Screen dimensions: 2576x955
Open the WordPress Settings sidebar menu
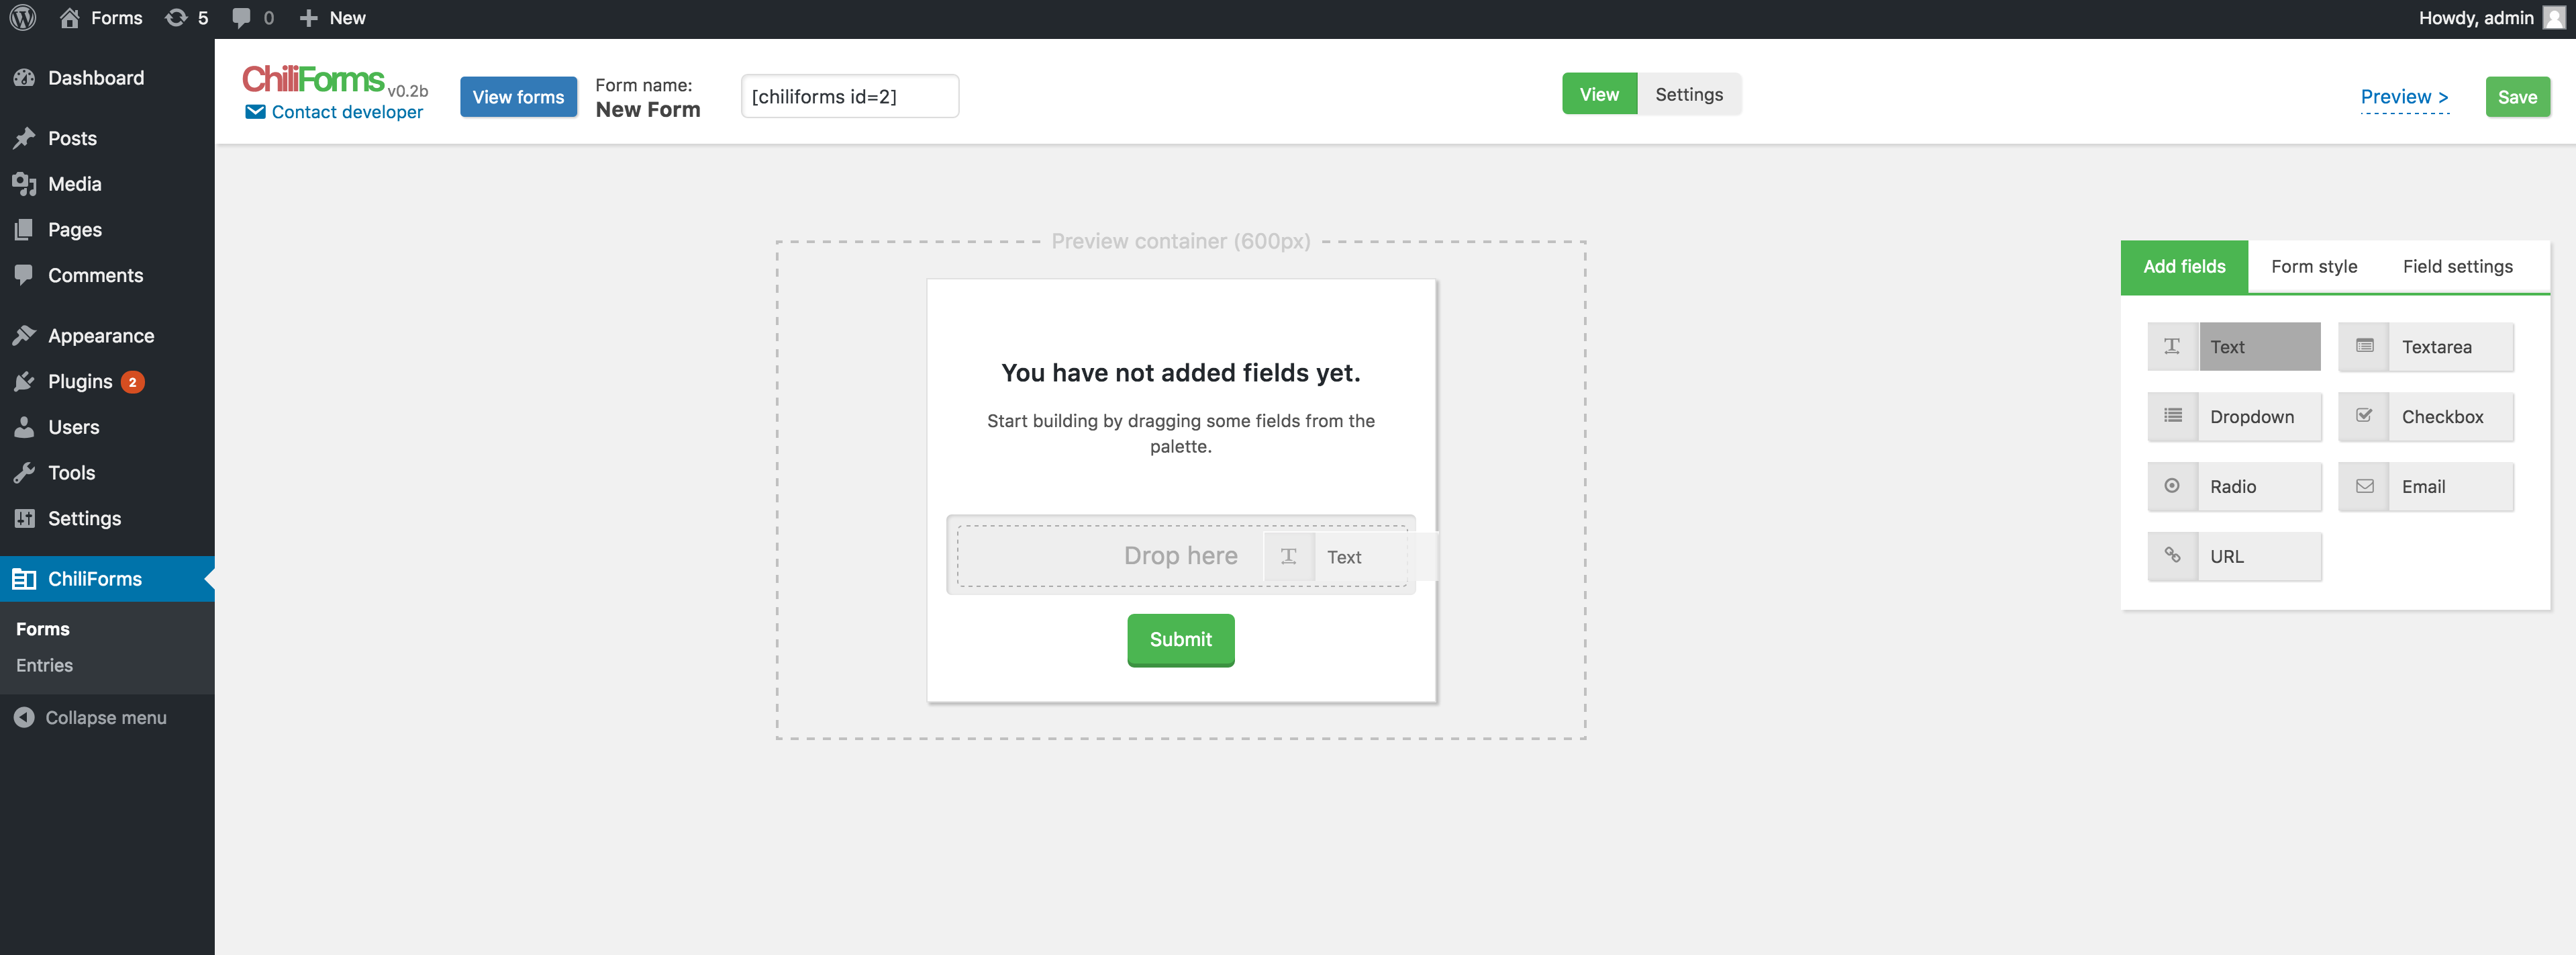[107, 518]
